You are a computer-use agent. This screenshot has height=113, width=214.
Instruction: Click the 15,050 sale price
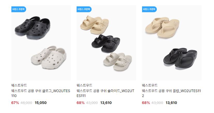point(41,103)
